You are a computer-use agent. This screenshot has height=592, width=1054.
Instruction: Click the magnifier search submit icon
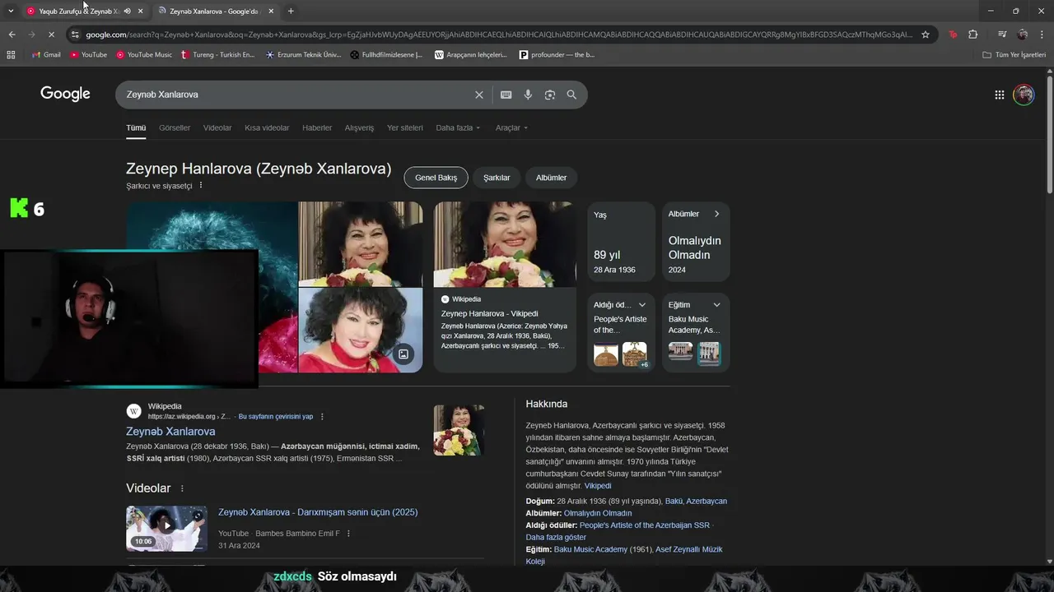[571, 95]
